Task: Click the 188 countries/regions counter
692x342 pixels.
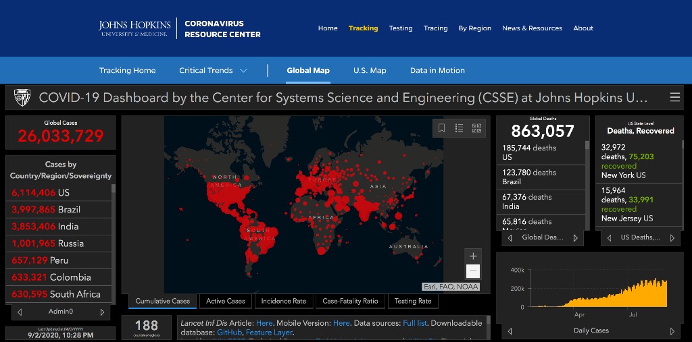Action: click(x=146, y=328)
